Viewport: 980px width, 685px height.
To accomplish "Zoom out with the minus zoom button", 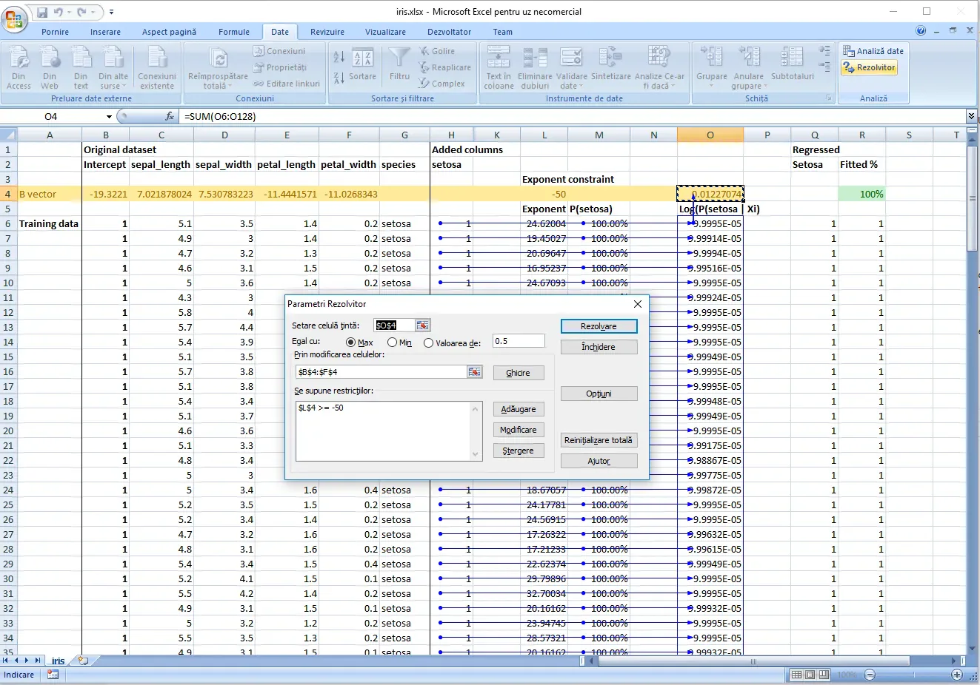I will tap(870, 675).
